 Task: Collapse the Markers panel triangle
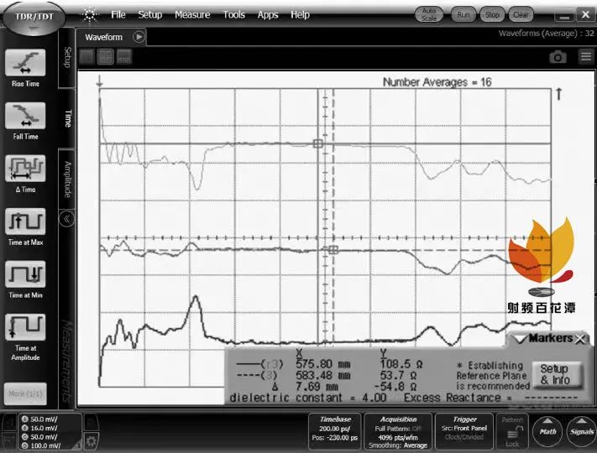click(519, 339)
